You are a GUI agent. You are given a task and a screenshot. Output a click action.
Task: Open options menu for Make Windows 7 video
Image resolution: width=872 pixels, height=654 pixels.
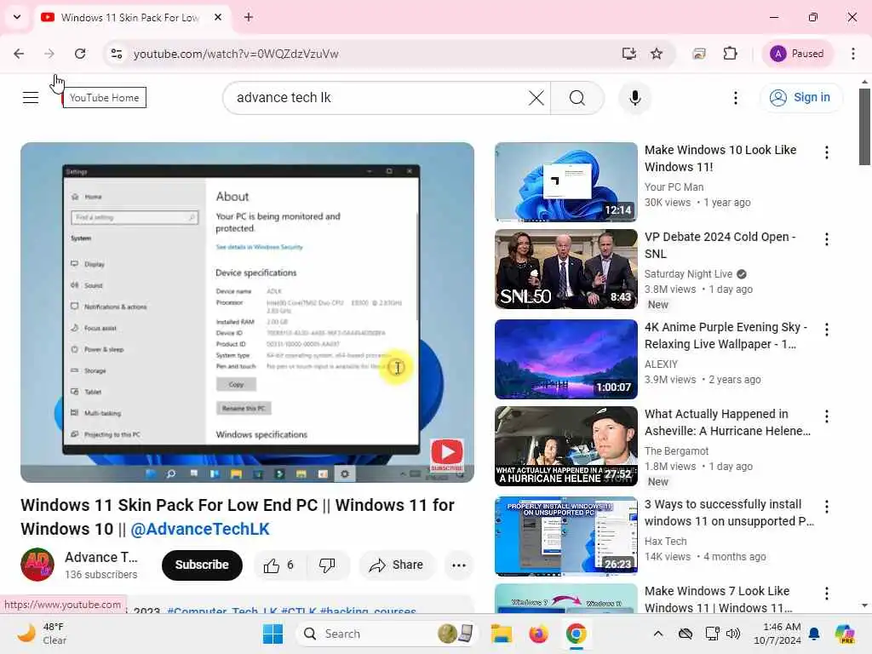(826, 594)
